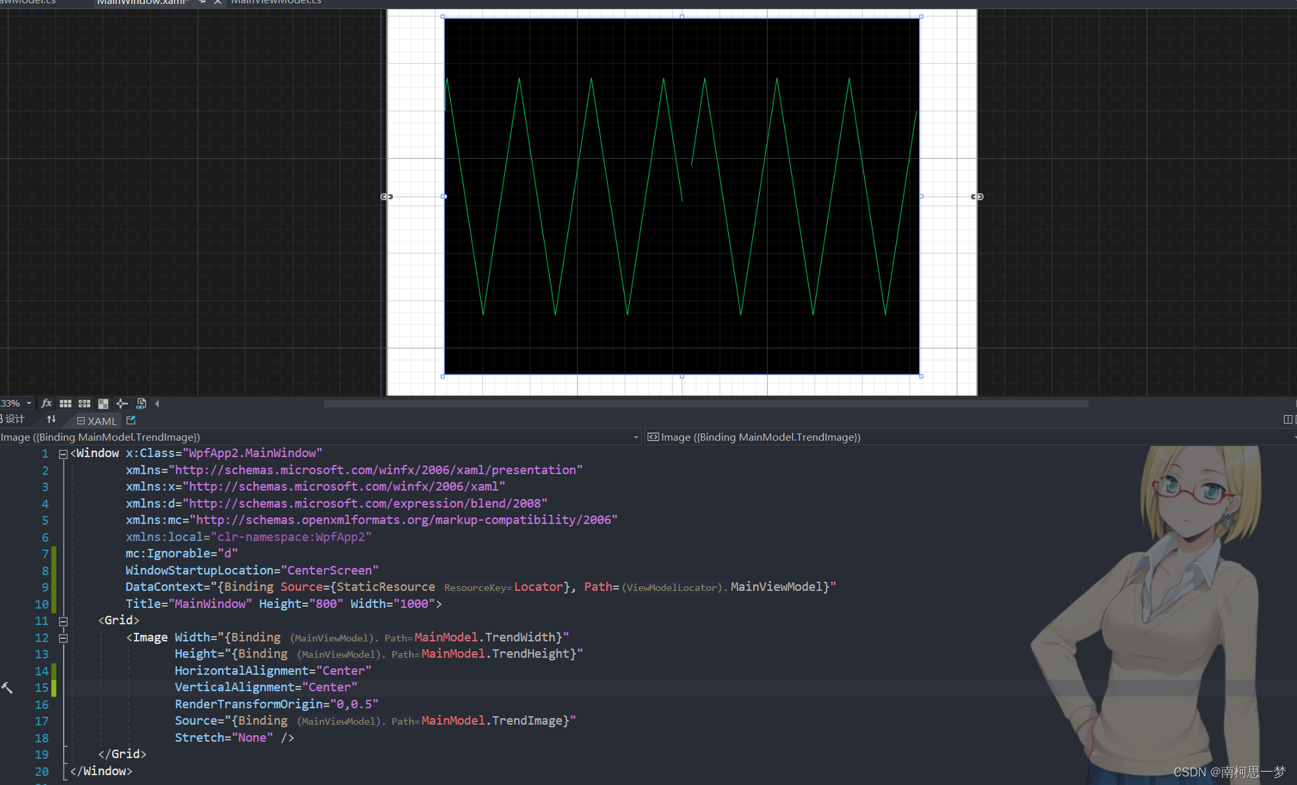Click hammer quick action icon on line 15

tap(7, 687)
